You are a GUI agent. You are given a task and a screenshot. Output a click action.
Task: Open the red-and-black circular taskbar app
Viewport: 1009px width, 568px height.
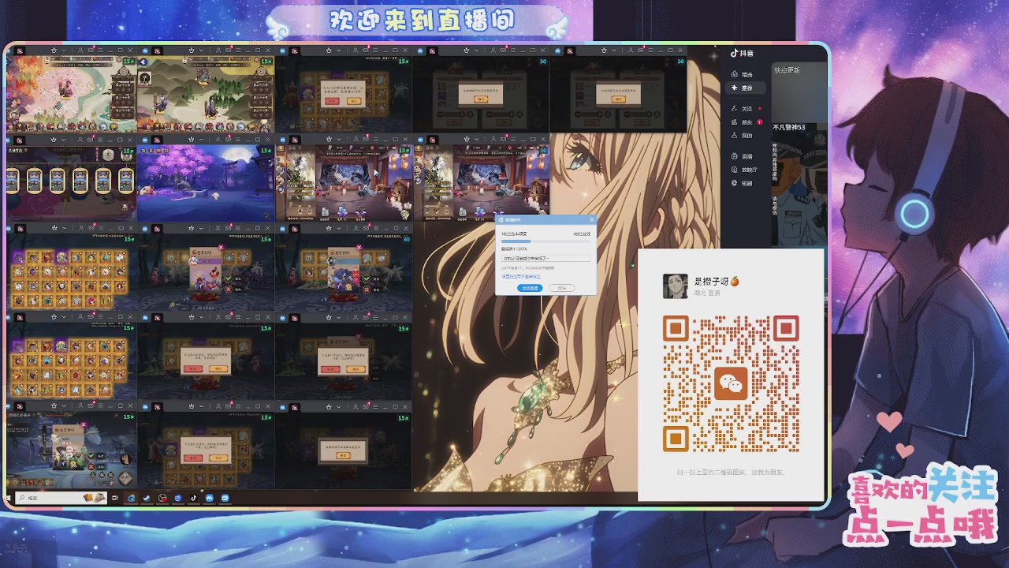[162, 498]
